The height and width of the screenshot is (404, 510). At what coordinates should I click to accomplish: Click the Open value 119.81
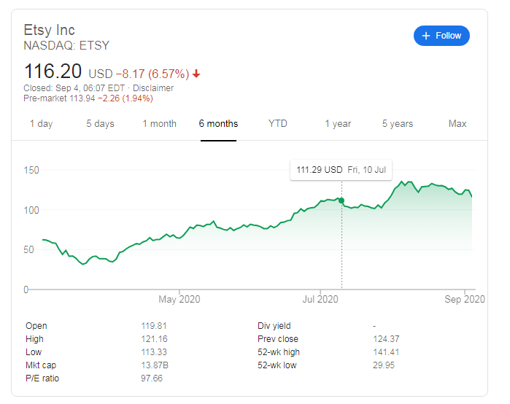(x=154, y=326)
